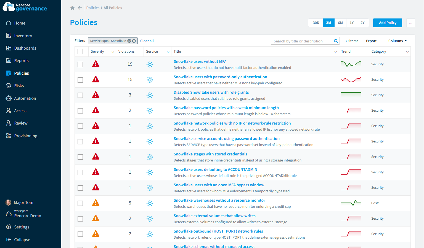
Task: Sort by the Violations column header
Action: 126,52
